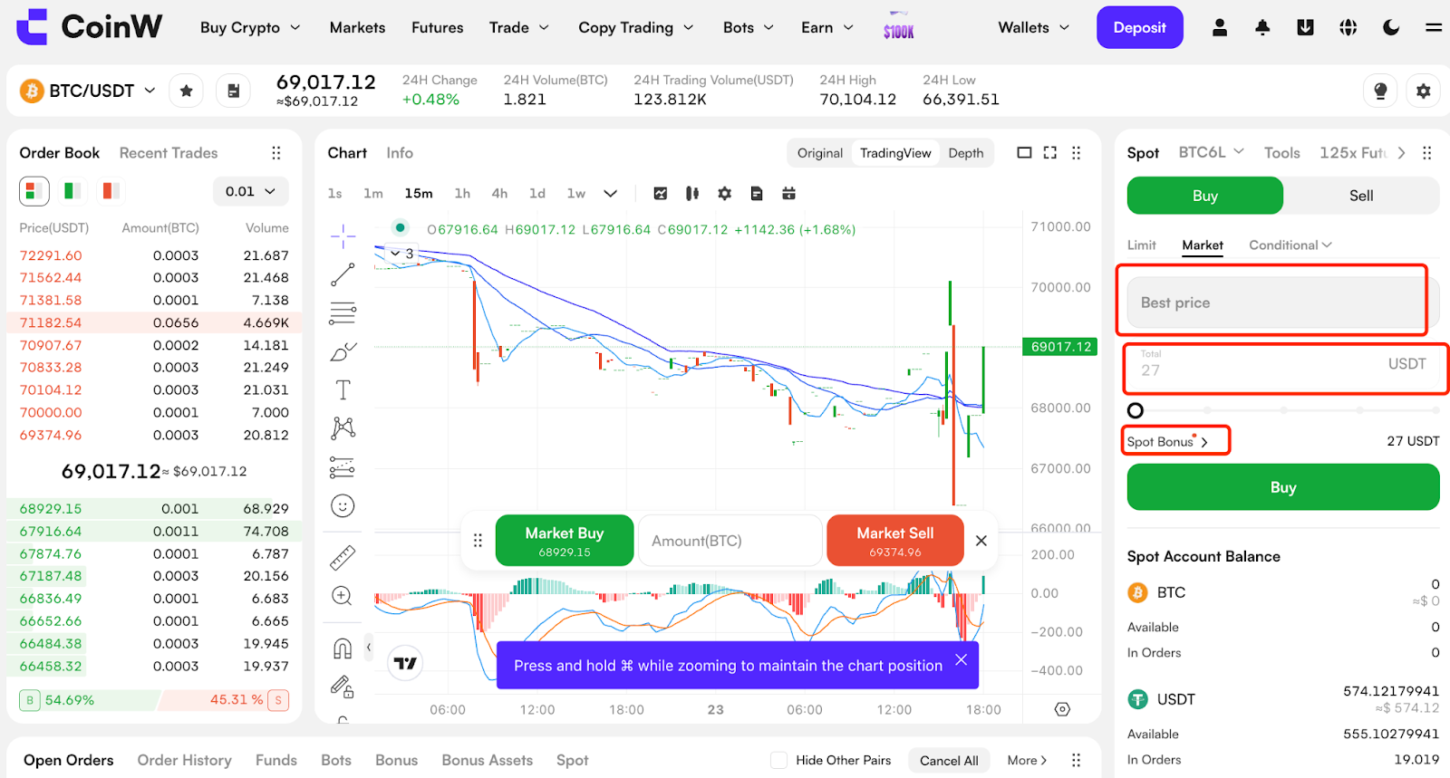Viewport: 1450px width, 778px height.
Task: Open the trading guide book icon beside the star
Action: tap(233, 91)
